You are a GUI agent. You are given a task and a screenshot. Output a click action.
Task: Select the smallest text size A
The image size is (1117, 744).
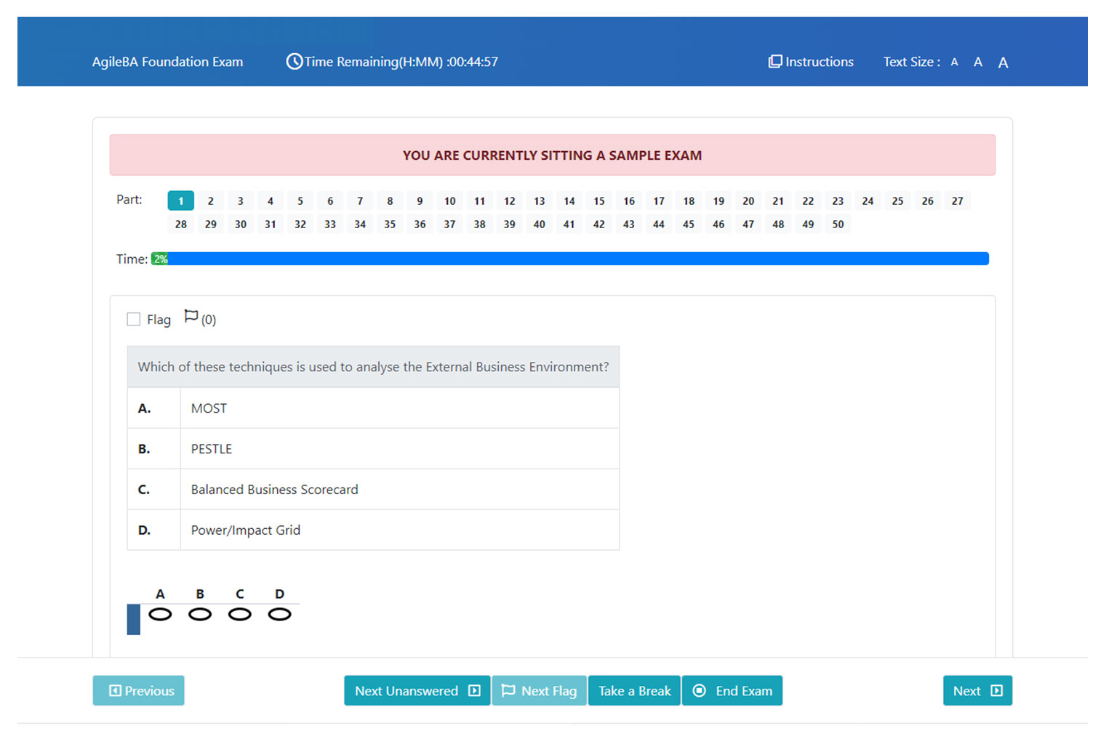coord(954,62)
